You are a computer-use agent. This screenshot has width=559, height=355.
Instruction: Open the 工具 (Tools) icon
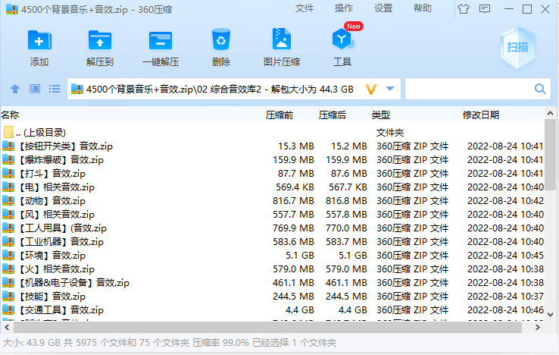(x=342, y=40)
